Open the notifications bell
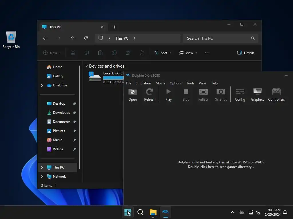Image resolution: width=293 pixels, height=219 pixels. 285,212
